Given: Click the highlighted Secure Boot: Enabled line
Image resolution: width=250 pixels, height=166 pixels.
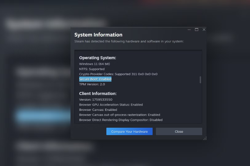Looking at the screenshot, I should pyautogui.click(x=95, y=79).
